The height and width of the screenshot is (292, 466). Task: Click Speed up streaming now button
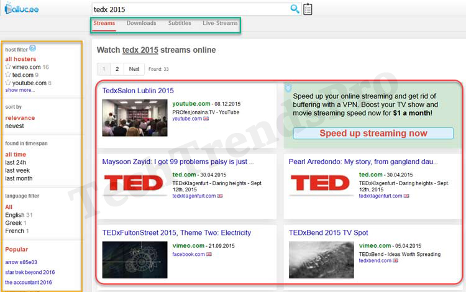(x=373, y=134)
